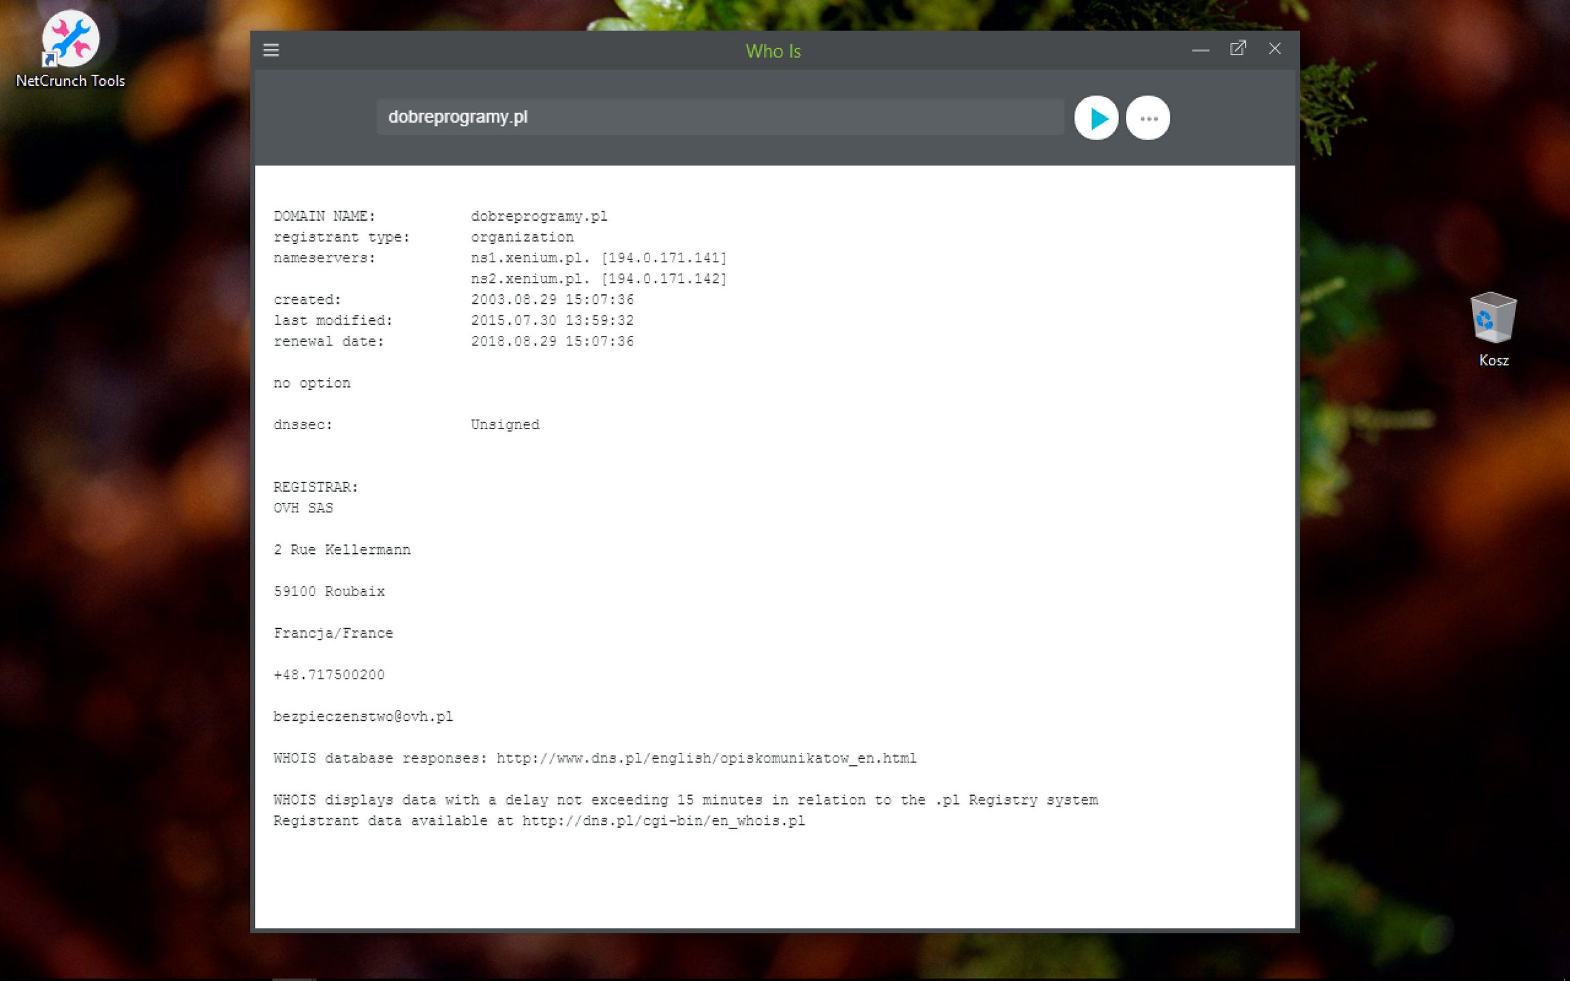
Task: Open the hamburger menu in Who Is window
Action: (271, 50)
